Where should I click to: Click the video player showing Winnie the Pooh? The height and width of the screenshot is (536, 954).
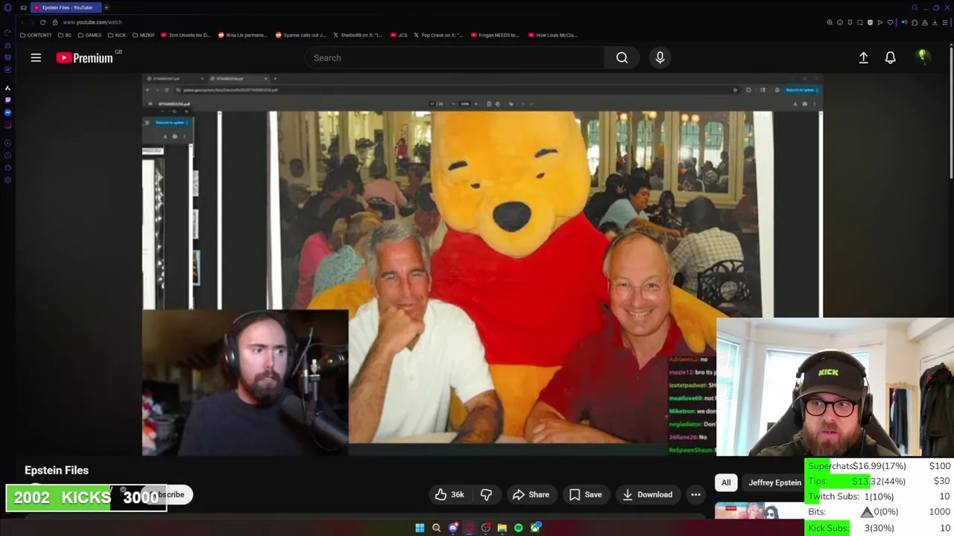(482, 264)
